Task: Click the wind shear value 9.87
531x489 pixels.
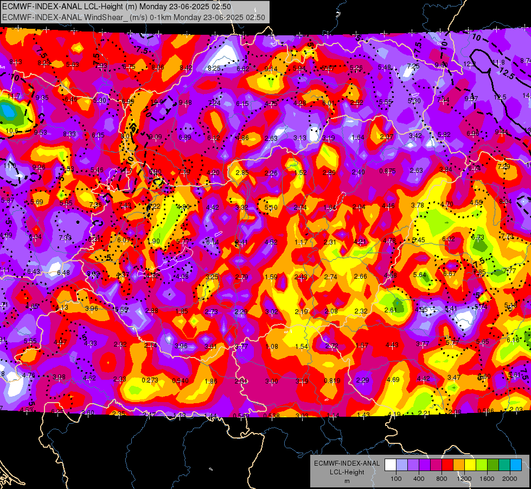Action: coord(471,99)
